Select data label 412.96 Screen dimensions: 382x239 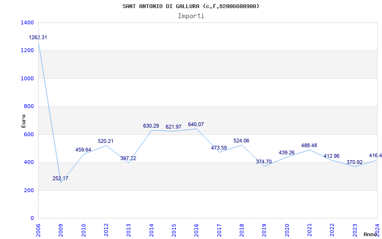pos(331,156)
